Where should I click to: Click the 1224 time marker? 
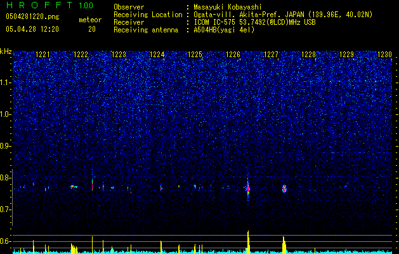click(x=157, y=55)
